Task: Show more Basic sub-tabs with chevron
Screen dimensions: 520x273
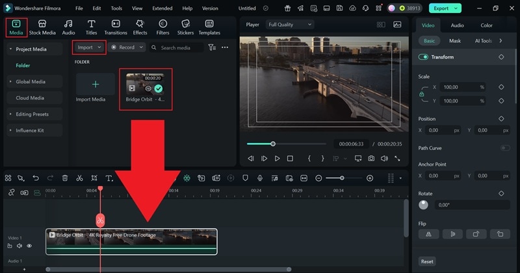Action: 500,41
